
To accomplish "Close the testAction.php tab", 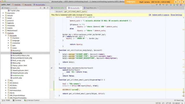I will coord(65,8).
